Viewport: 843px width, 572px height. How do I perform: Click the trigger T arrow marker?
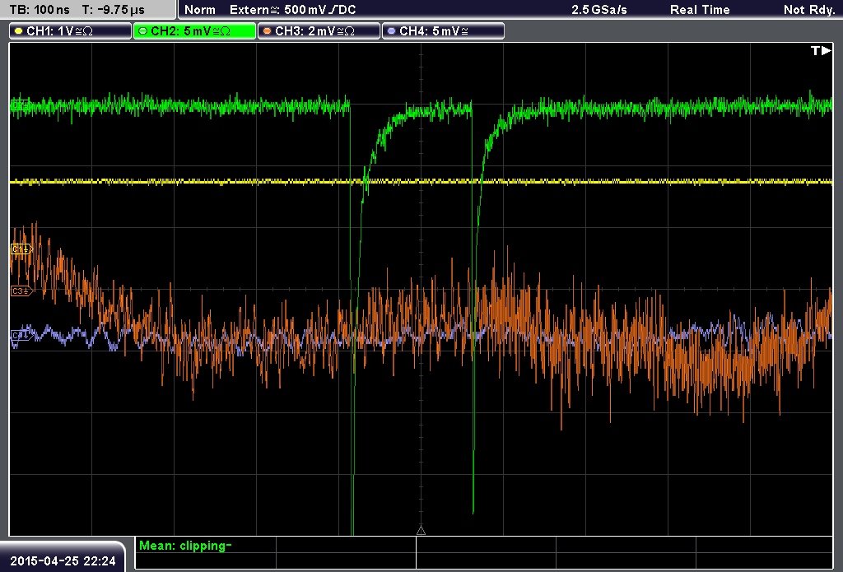tap(821, 50)
